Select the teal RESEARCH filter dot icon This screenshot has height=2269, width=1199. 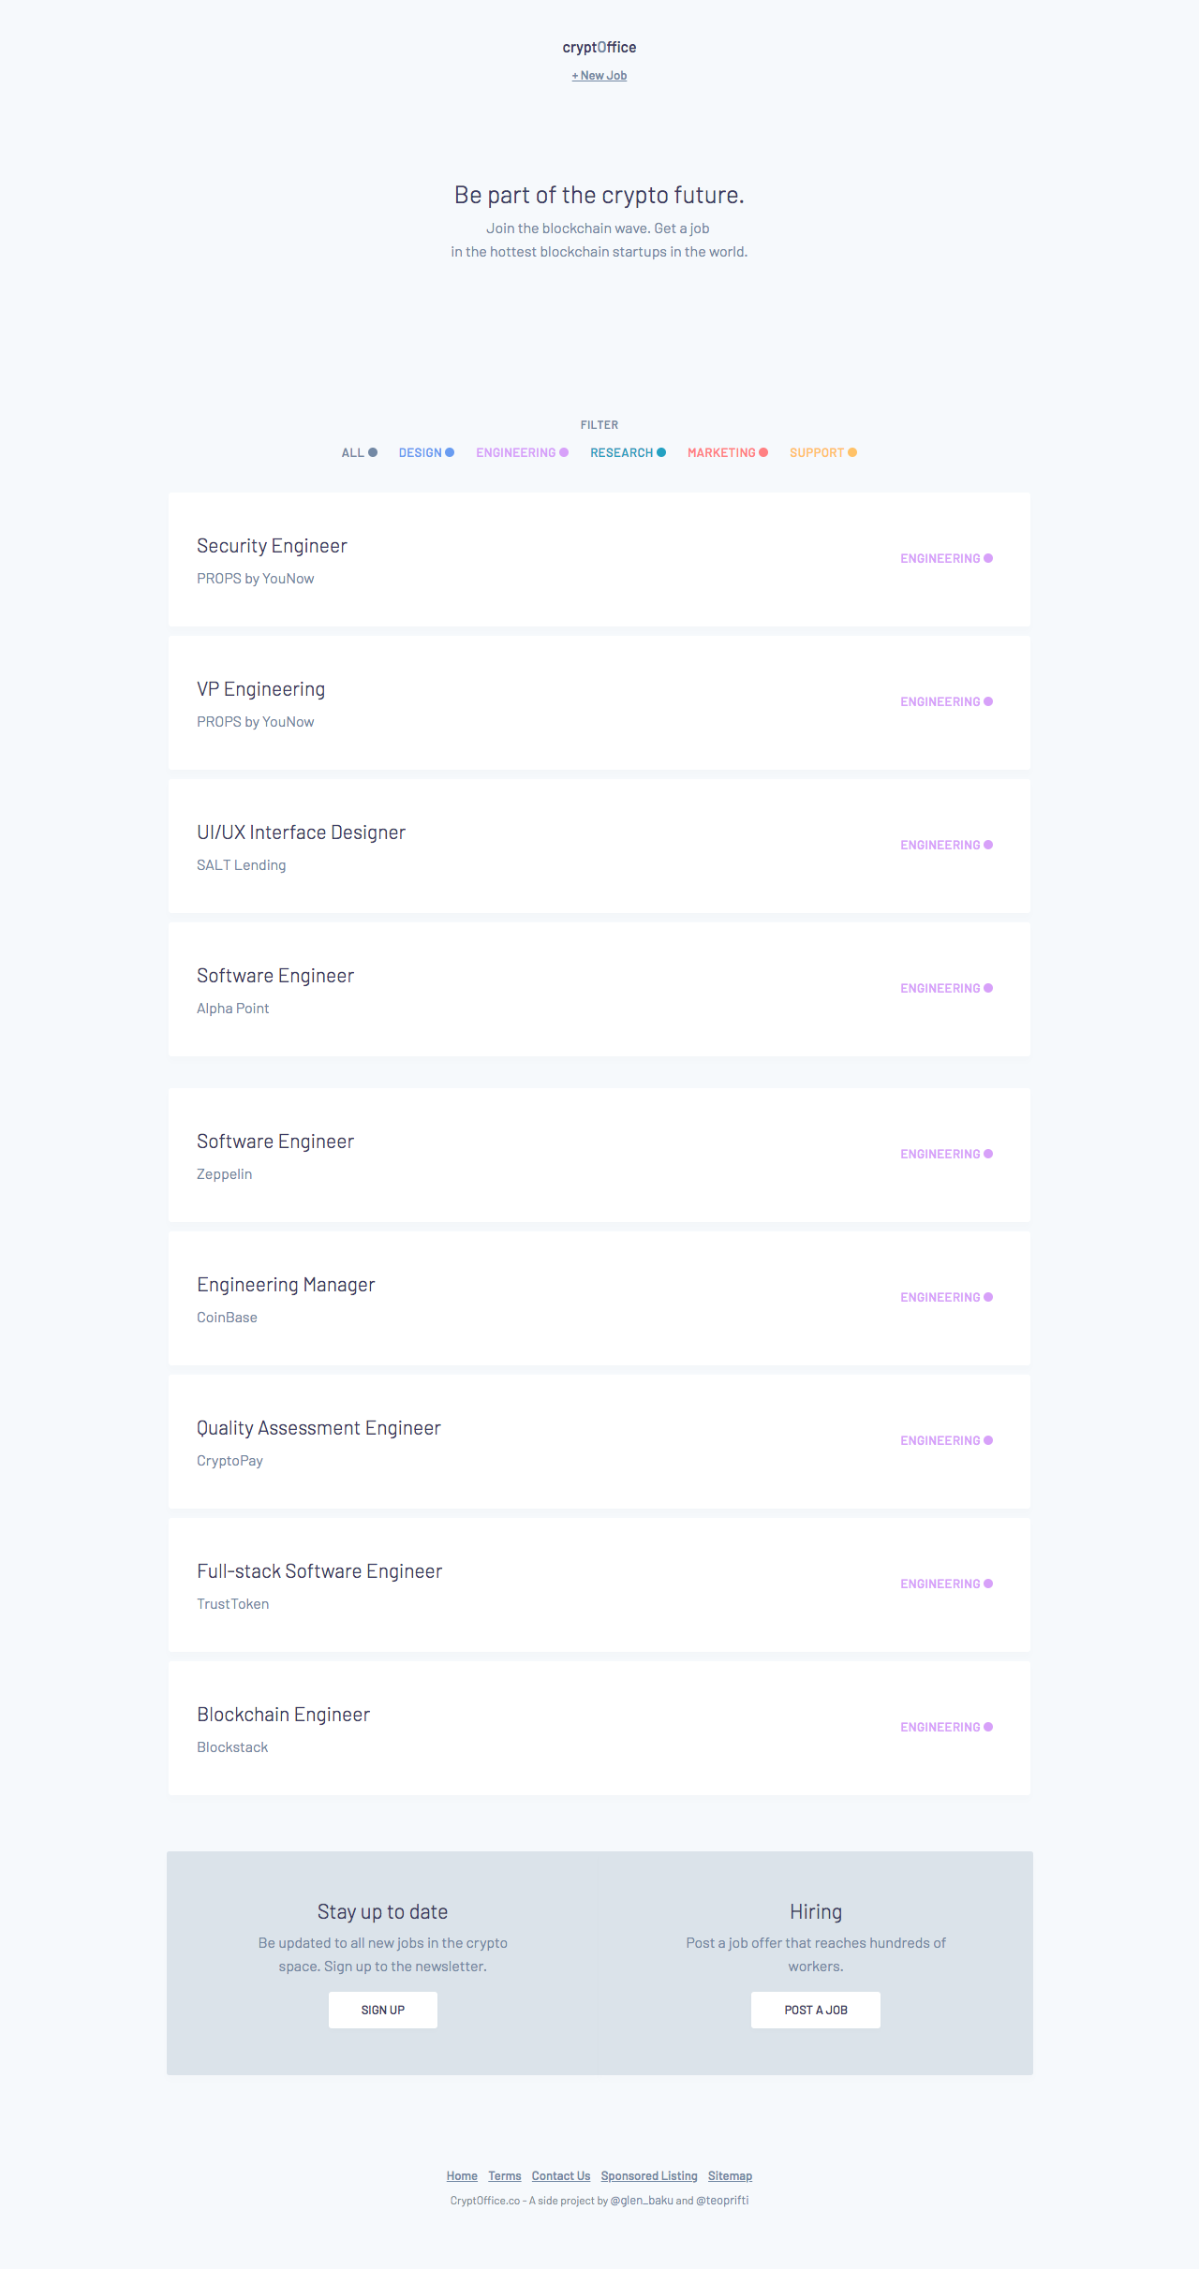[x=660, y=452]
